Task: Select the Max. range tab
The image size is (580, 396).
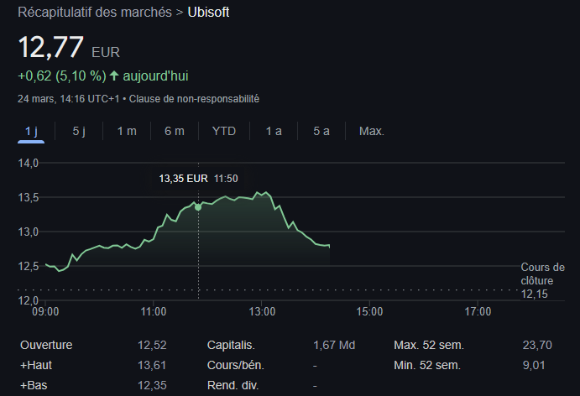Action: [x=371, y=131]
